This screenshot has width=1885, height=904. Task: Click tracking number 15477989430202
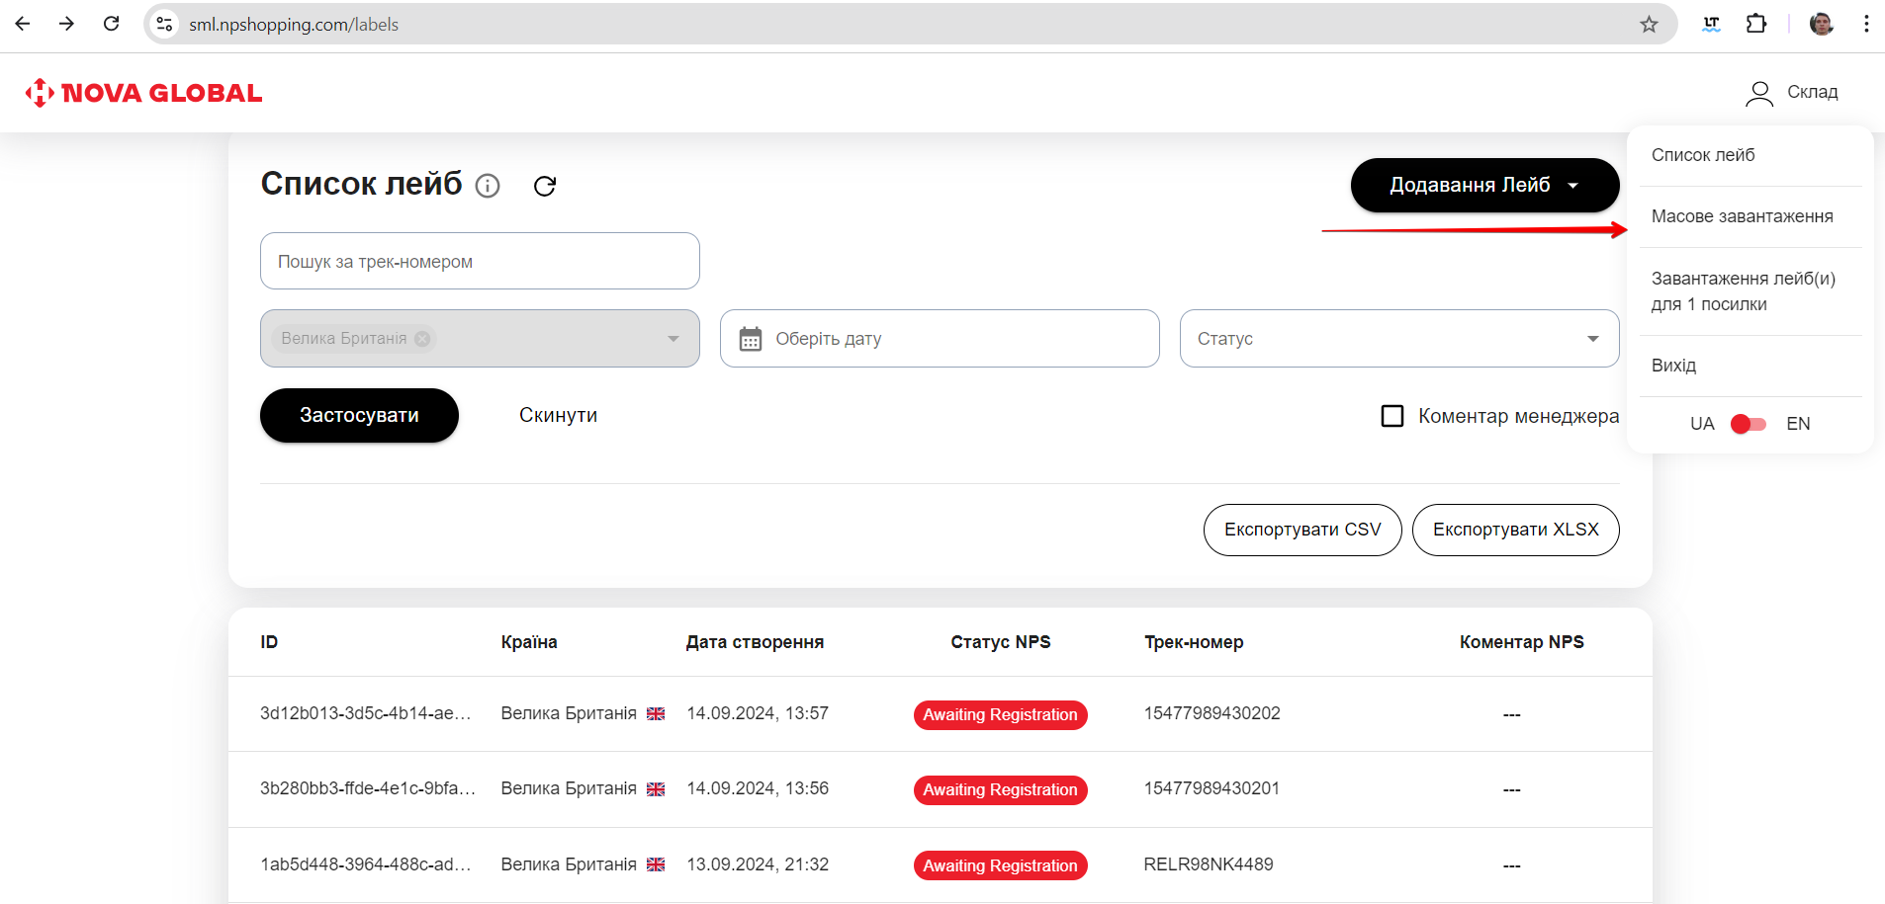(x=1212, y=713)
